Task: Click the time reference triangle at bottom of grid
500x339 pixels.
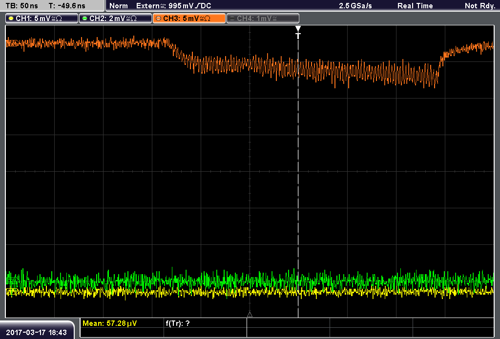Action: tap(250, 315)
